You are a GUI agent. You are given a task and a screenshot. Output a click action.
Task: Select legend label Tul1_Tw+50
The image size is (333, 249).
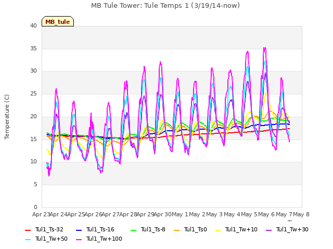(52, 239)
